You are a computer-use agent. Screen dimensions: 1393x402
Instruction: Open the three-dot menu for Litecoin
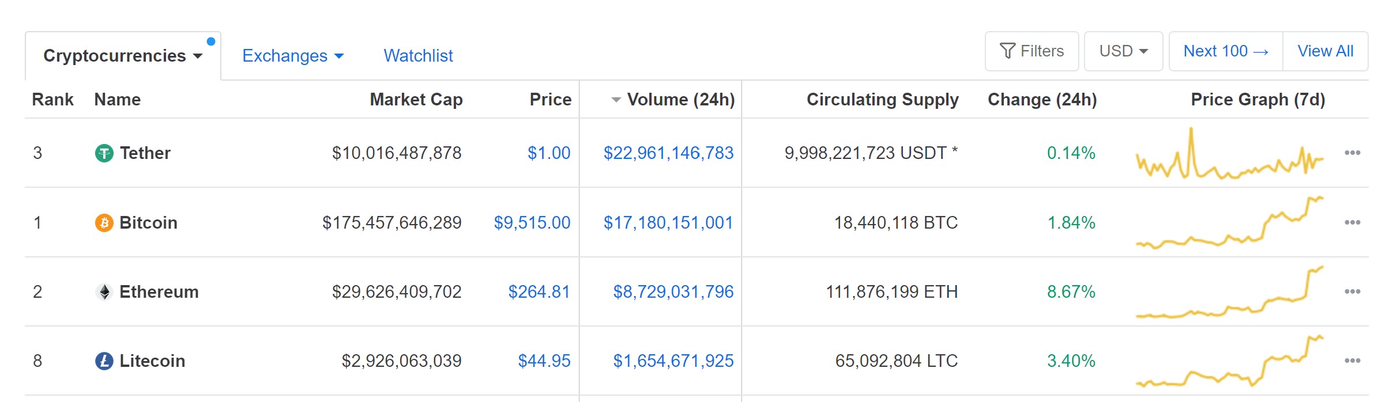[1352, 361]
